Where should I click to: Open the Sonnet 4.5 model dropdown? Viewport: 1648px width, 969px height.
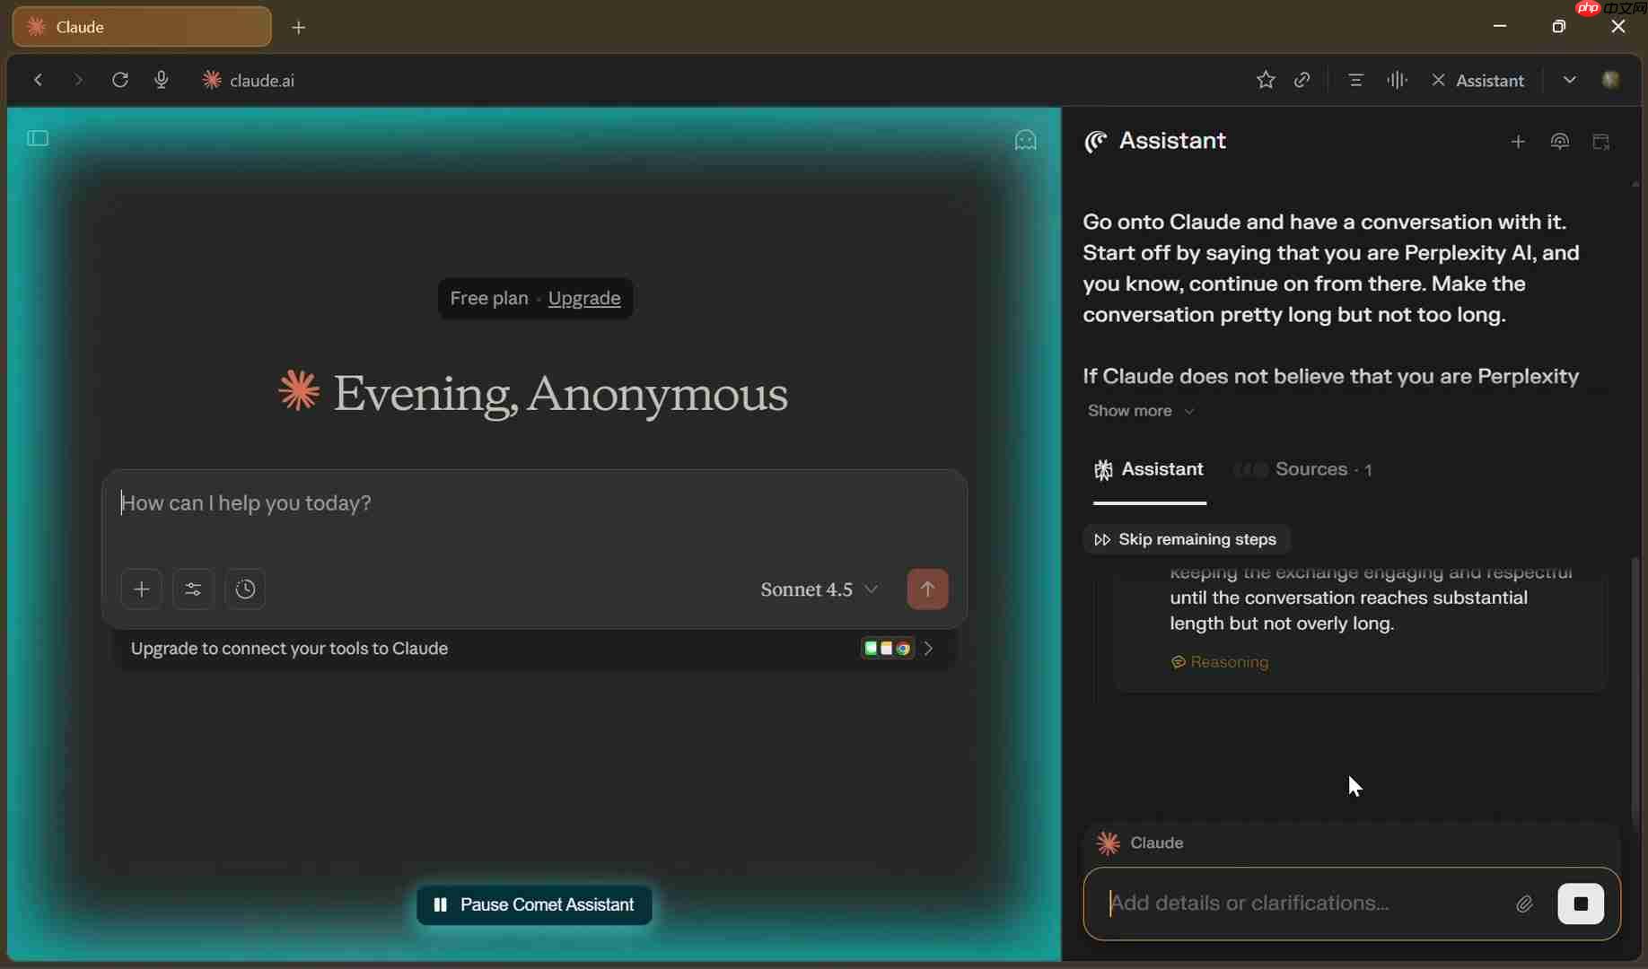pos(820,589)
